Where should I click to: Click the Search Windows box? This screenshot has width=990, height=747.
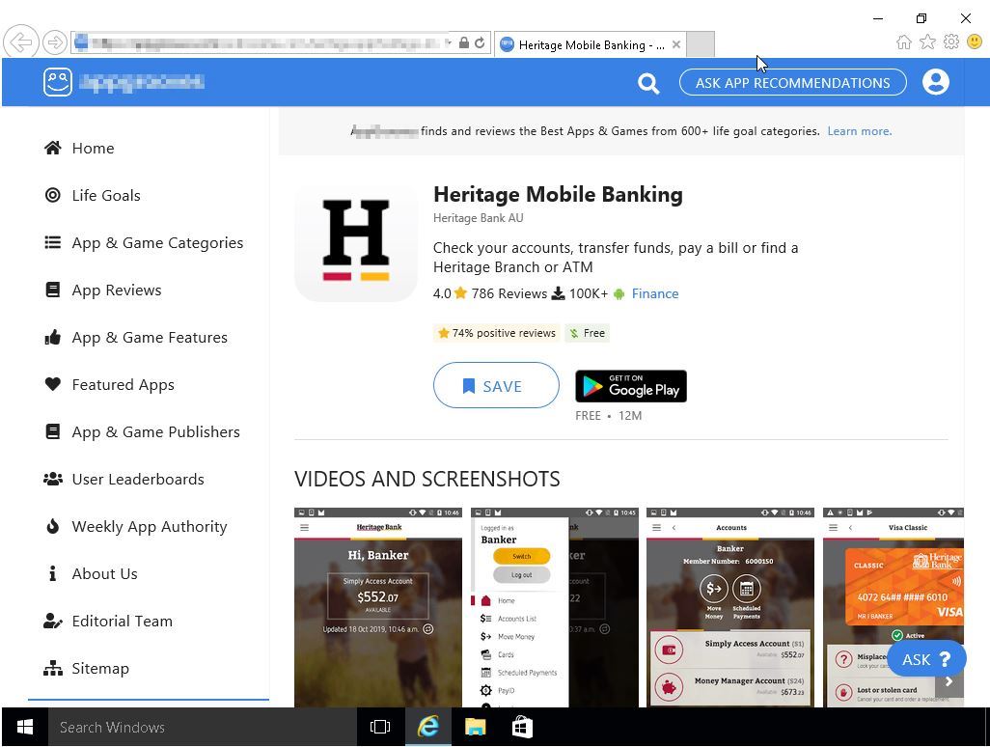tap(202, 728)
